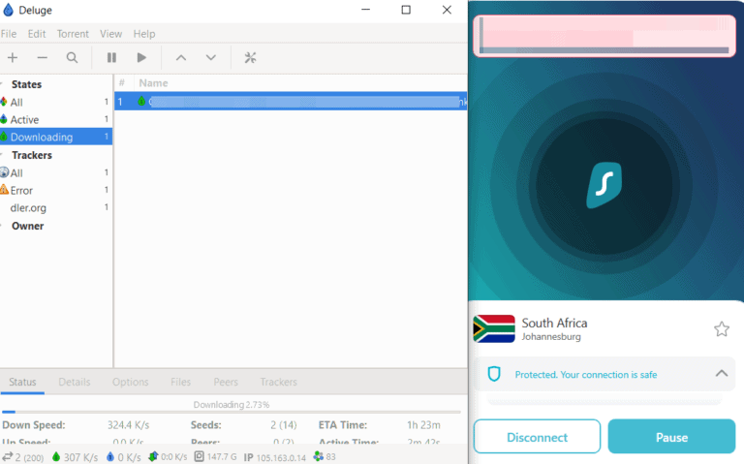The height and width of the screenshot is (464, 744).
Task: Click South Africa Johannesburg location label
Action: (554, 328)
